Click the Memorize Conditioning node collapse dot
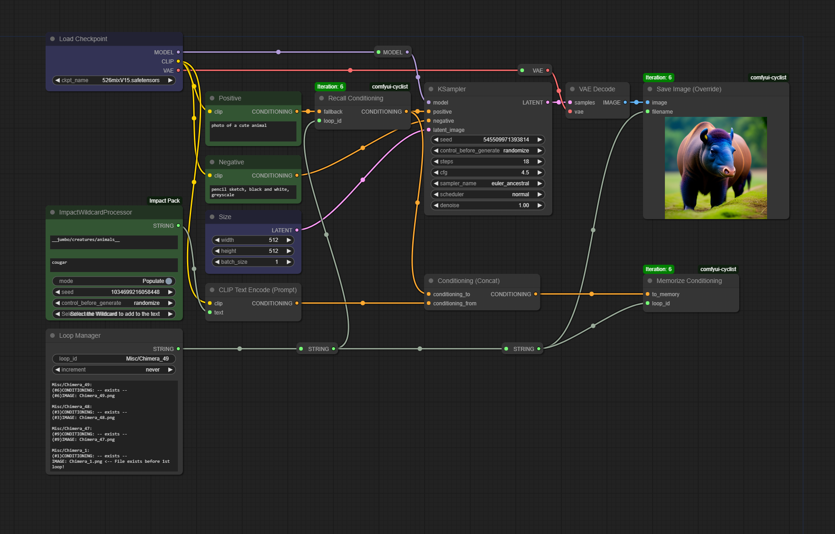This screenshot has height=534, width=835. tap(650, 281)
